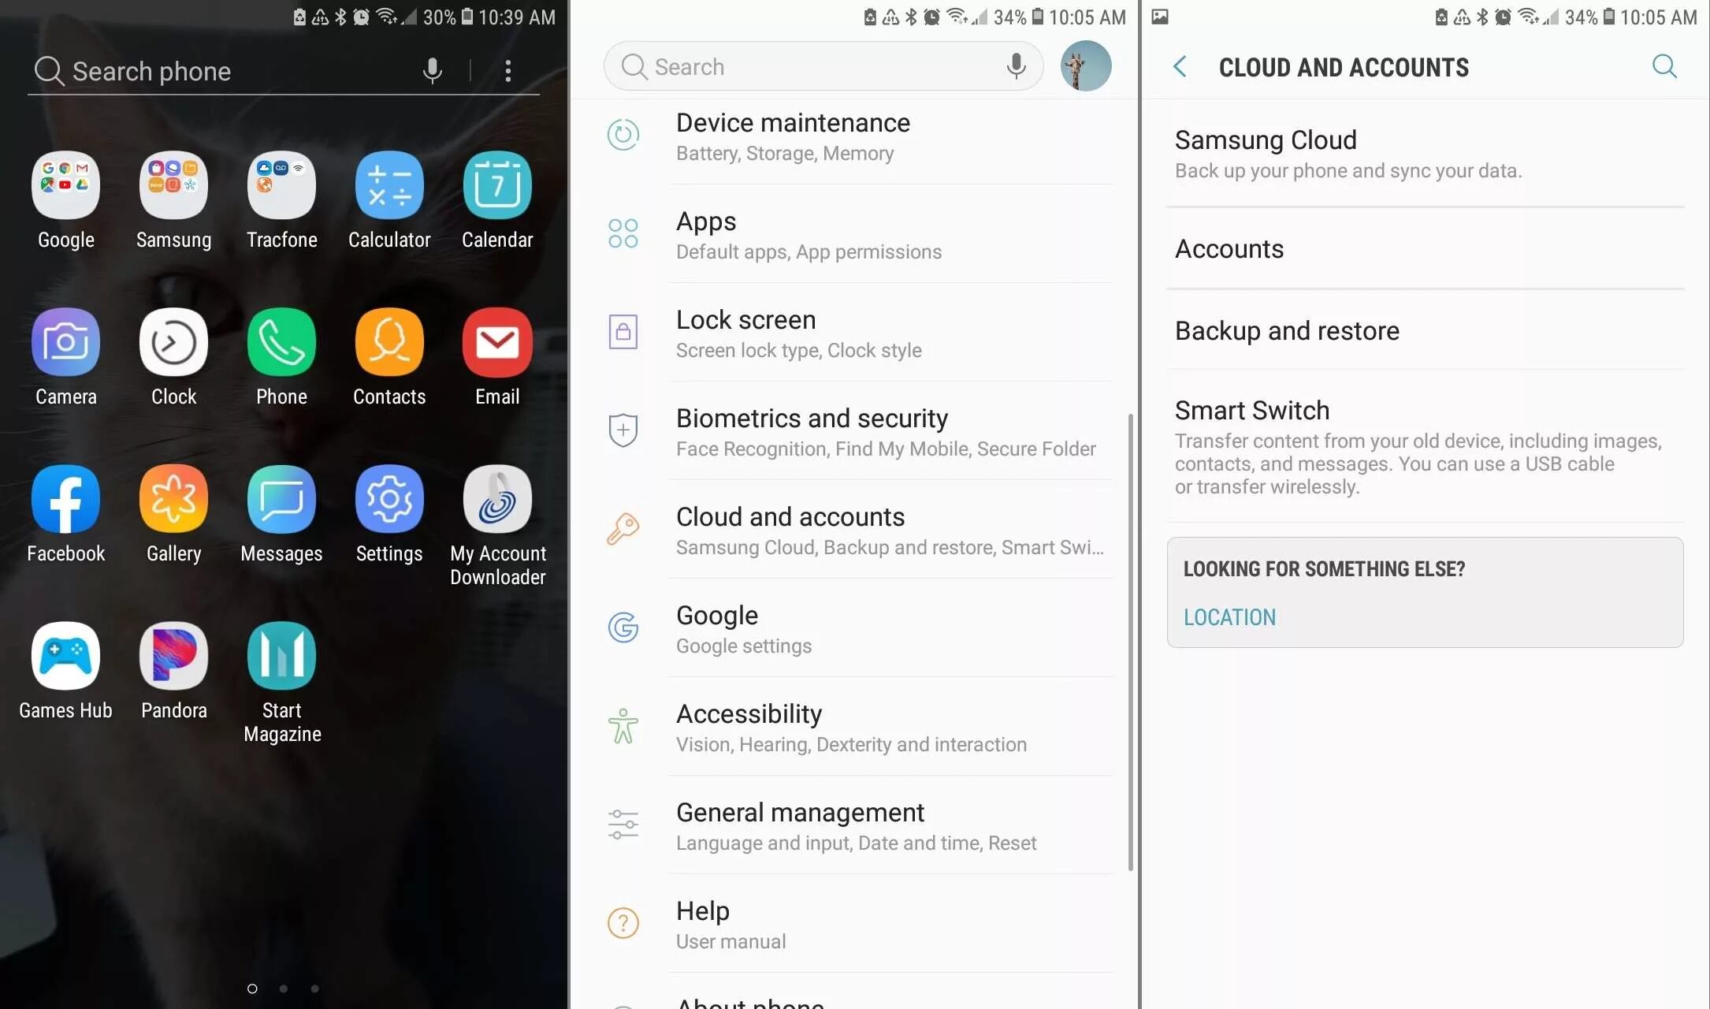Open the Facebook app
Screen dimensions: 1710x1009
tap(66, 497)
